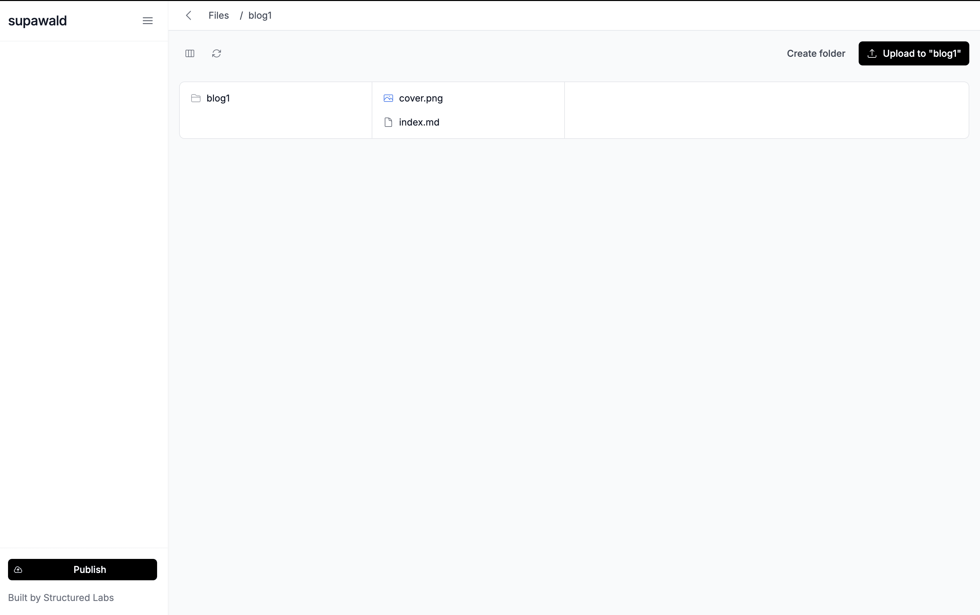Click the supawald logo text
The height and width of the screenshot is (615, 980).
[x=37, y=21]
